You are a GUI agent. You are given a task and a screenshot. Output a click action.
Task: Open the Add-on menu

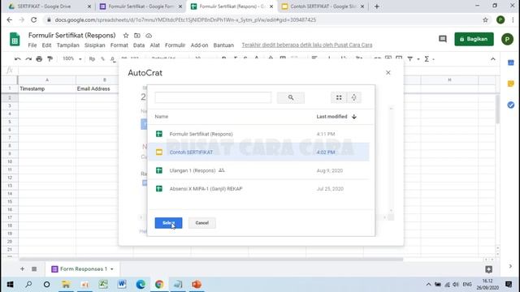pos(199,45)
